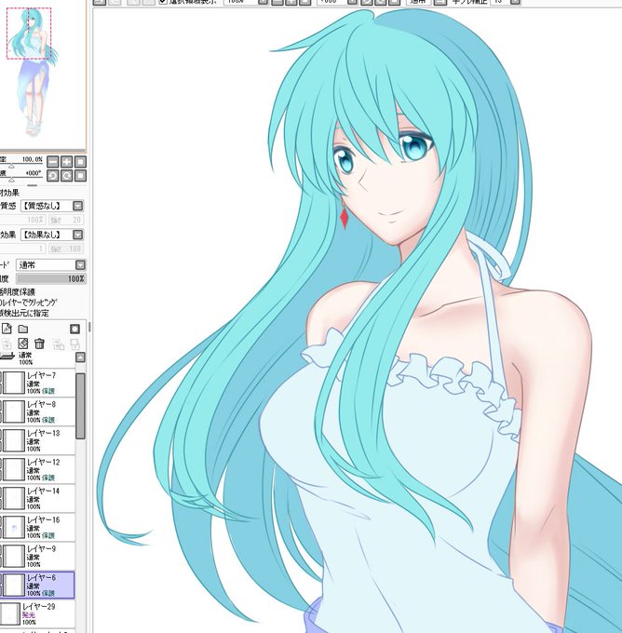Image resolution: width=622 pixels, height=633 pixels.
Task: Open the 通常 blend mode dropdown
Action: [x=51, y=264]
